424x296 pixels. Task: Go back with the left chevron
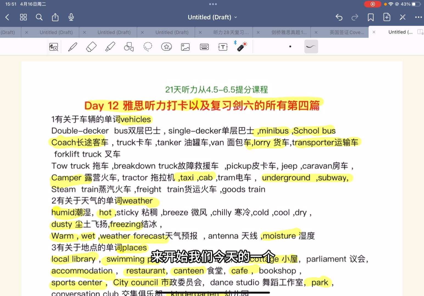pos(7,17)
